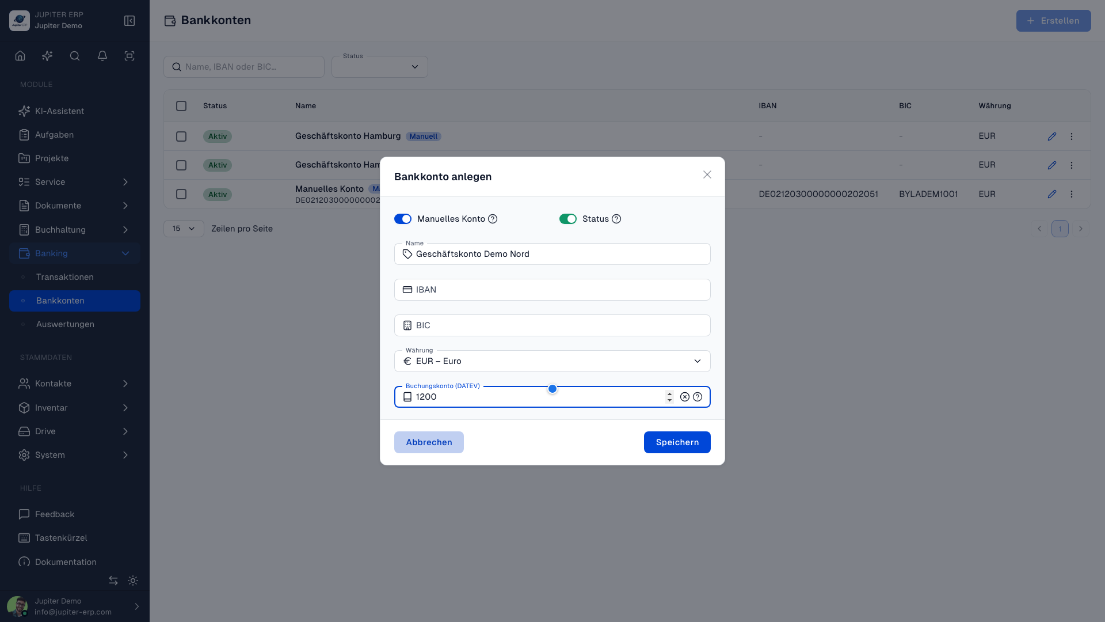1105x622 pixels.
Task: Click the Abbrechen button
Action: click(x=429, y=442)
